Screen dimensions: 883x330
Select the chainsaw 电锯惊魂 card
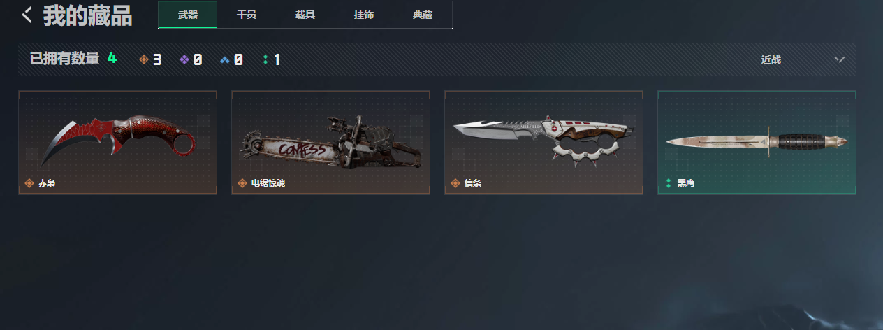(x=330, y=143)
